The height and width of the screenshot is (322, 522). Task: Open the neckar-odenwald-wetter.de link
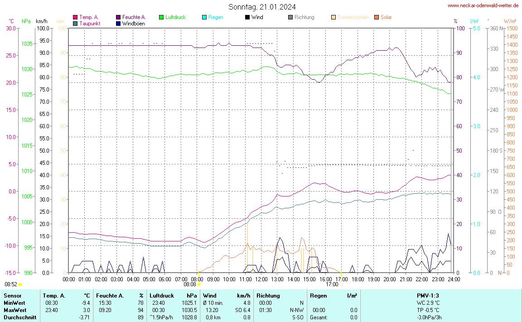pos(483,5)
